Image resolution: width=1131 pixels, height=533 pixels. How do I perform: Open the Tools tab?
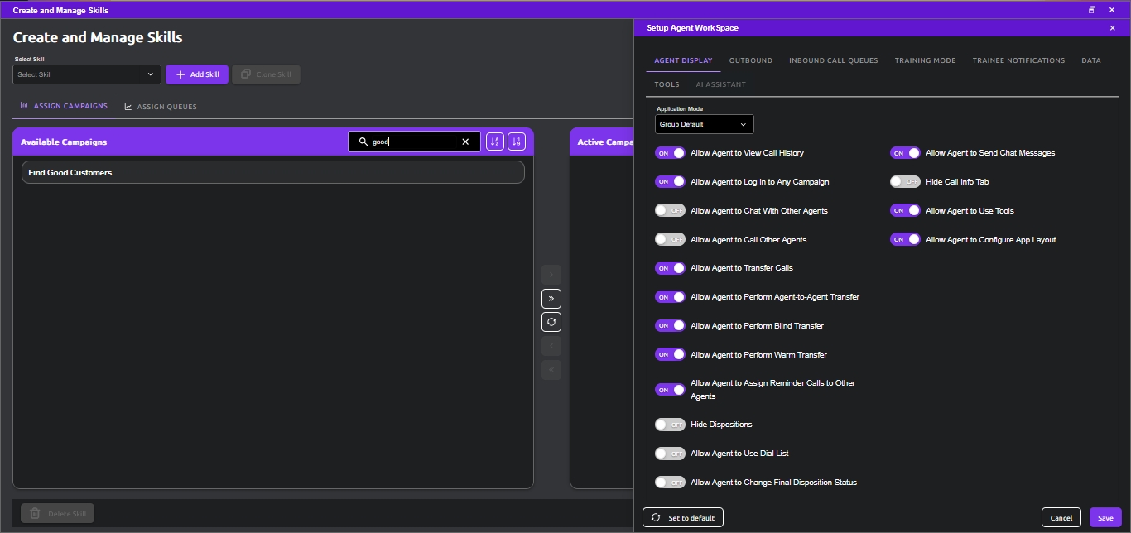point(667,84)
